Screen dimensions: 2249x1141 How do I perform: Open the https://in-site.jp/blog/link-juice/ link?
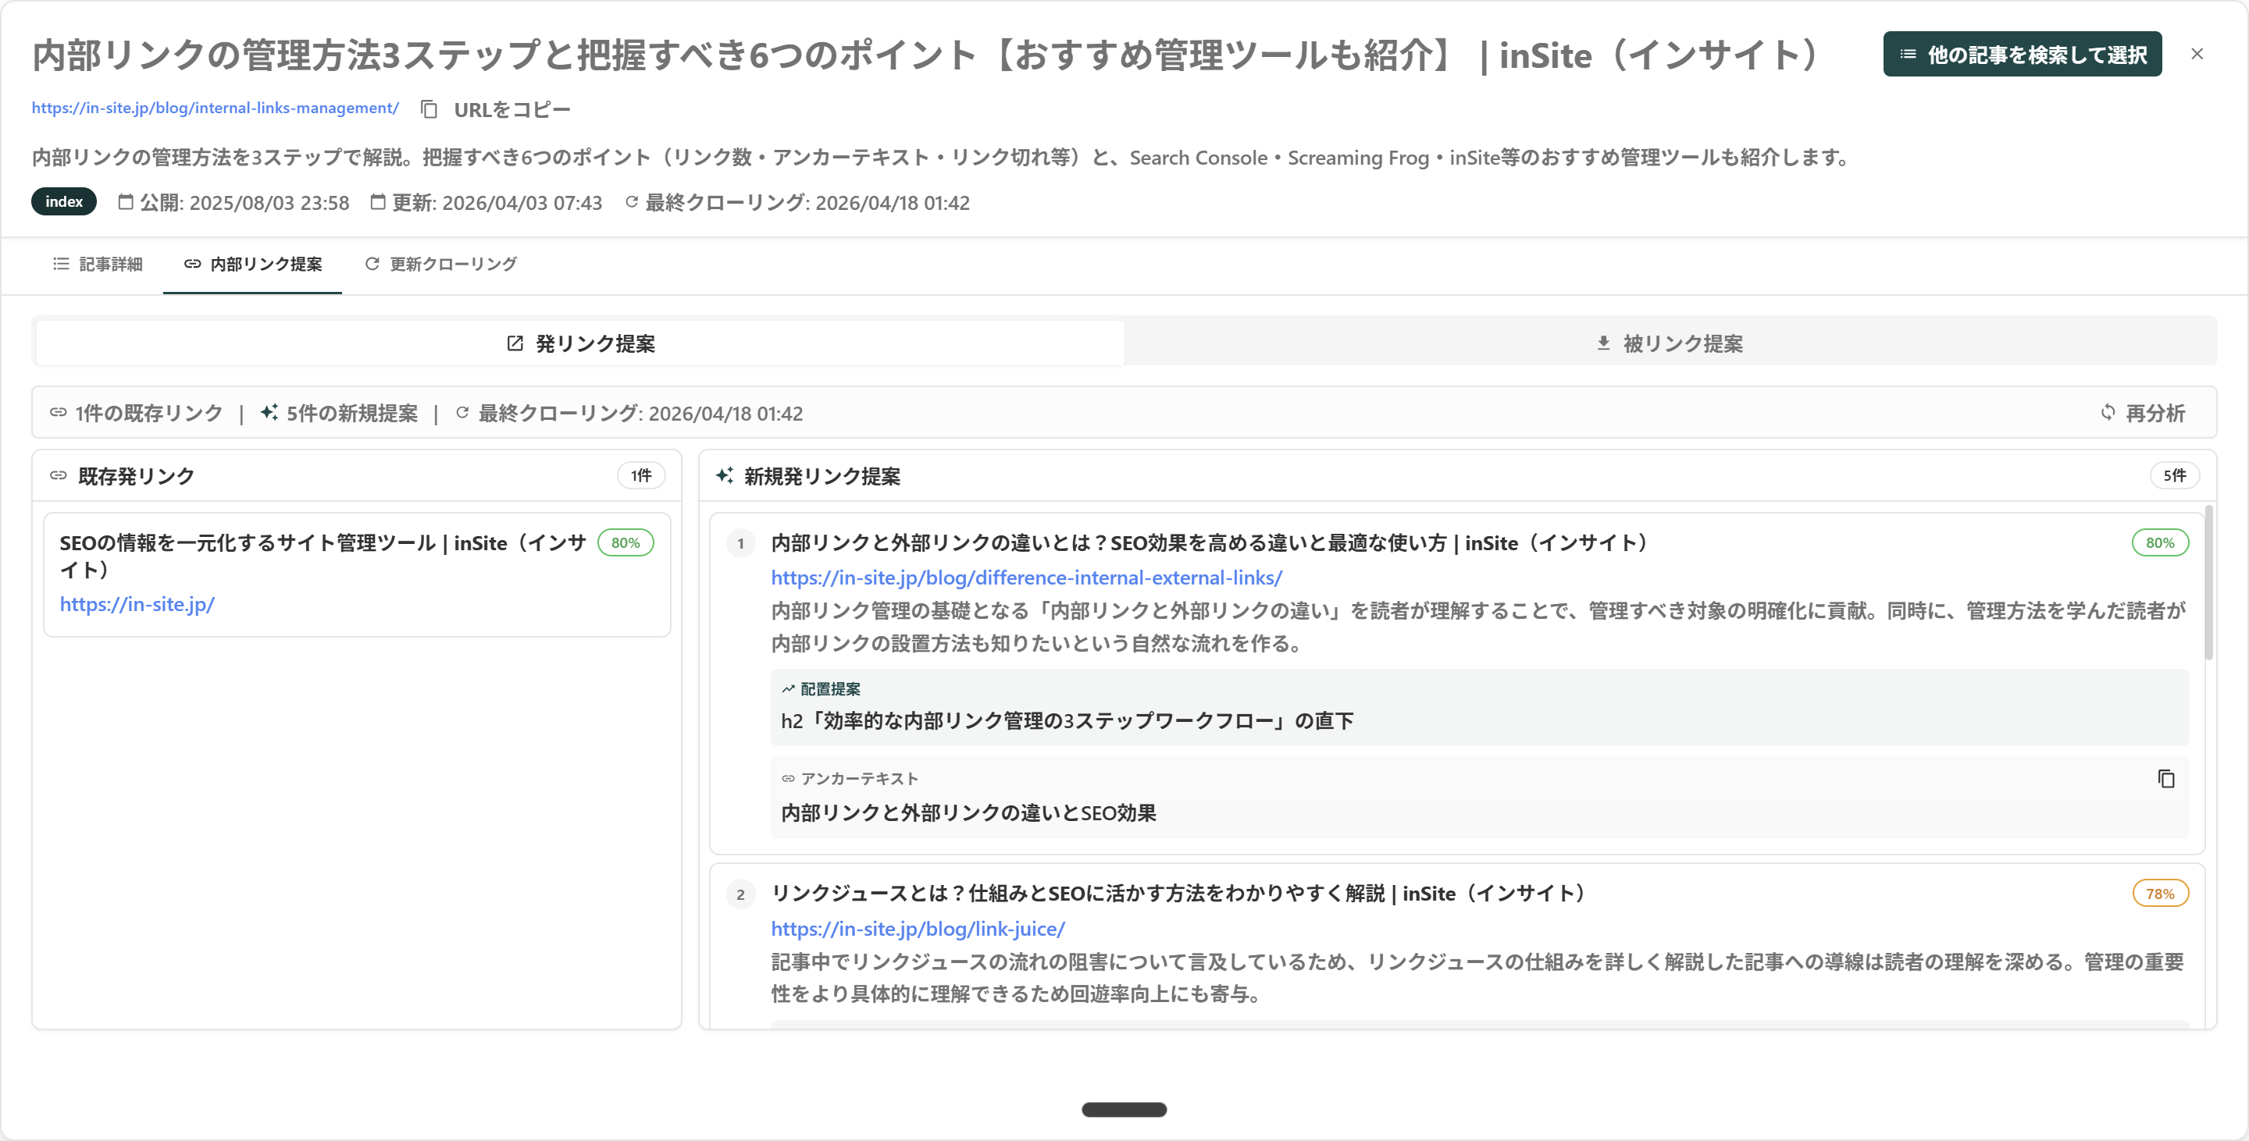point(917,928)
